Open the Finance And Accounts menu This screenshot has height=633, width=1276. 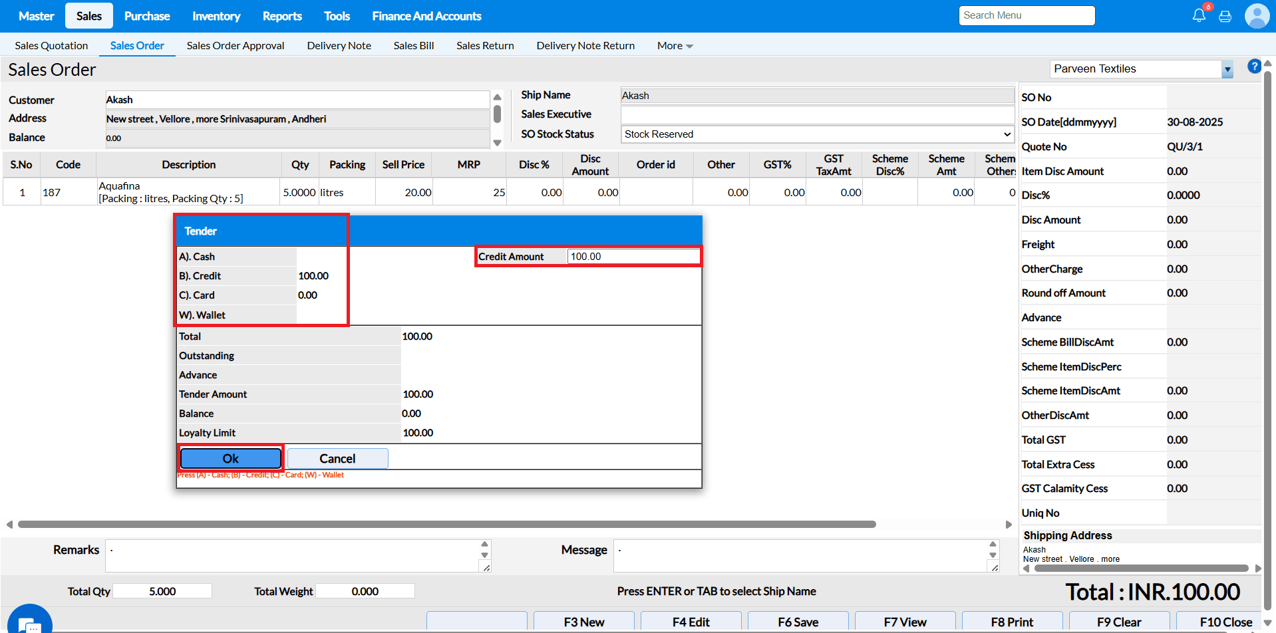pyautogui.click(x=426, y=16)
